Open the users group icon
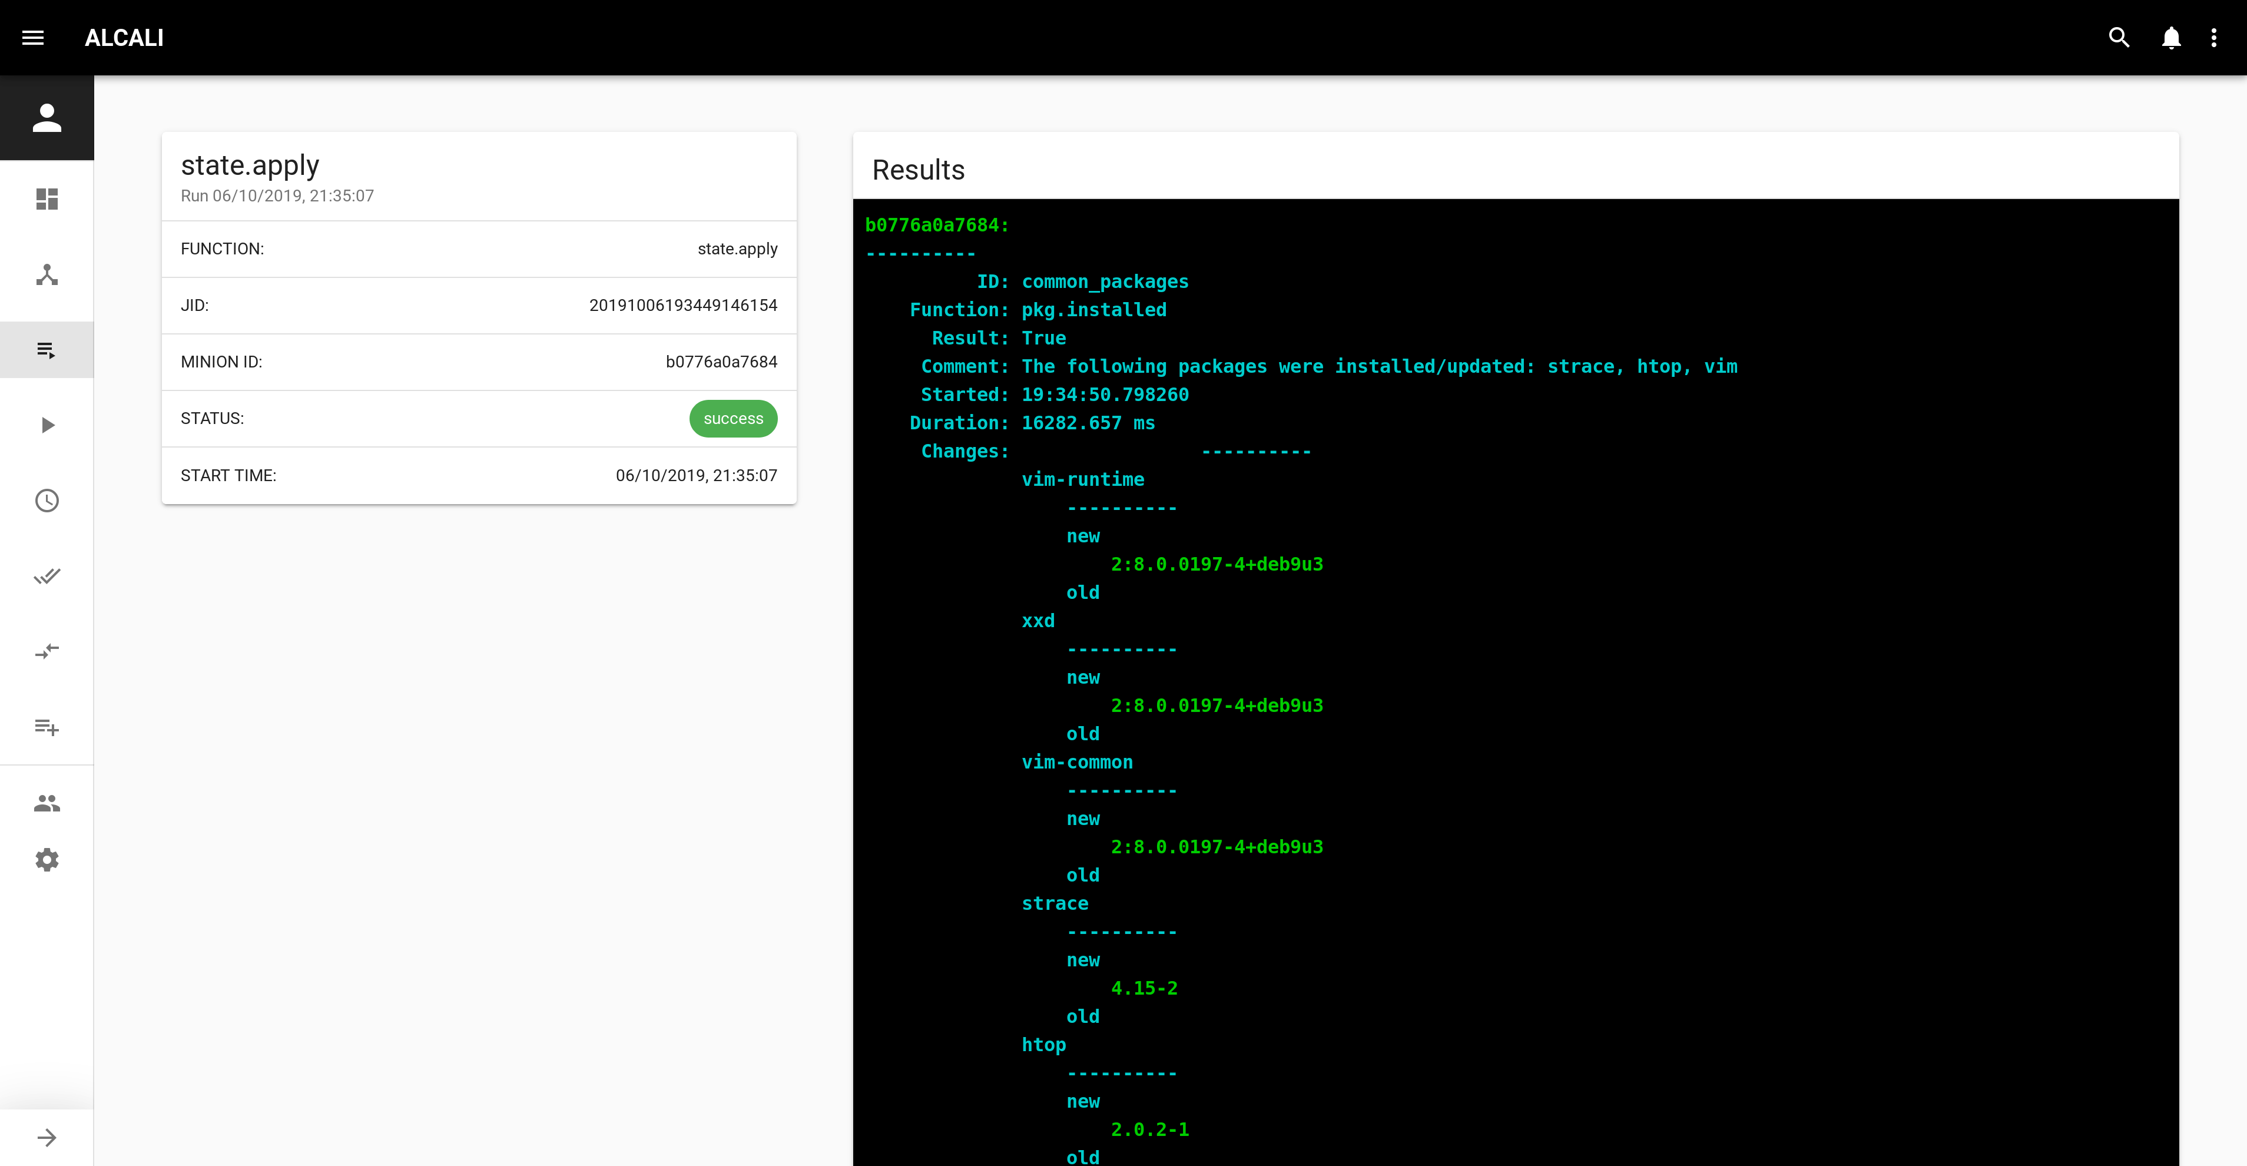Screen dimensions: 2247x1166 coord(47,803)
